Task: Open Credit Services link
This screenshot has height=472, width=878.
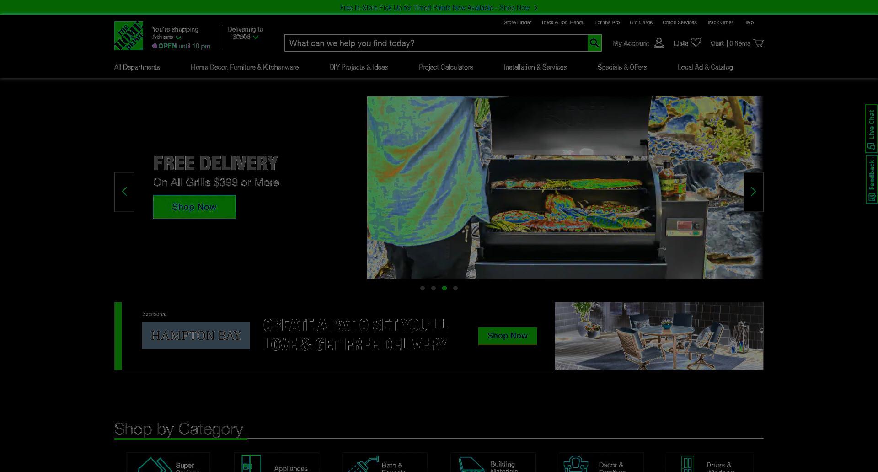Action: (680, 22)
